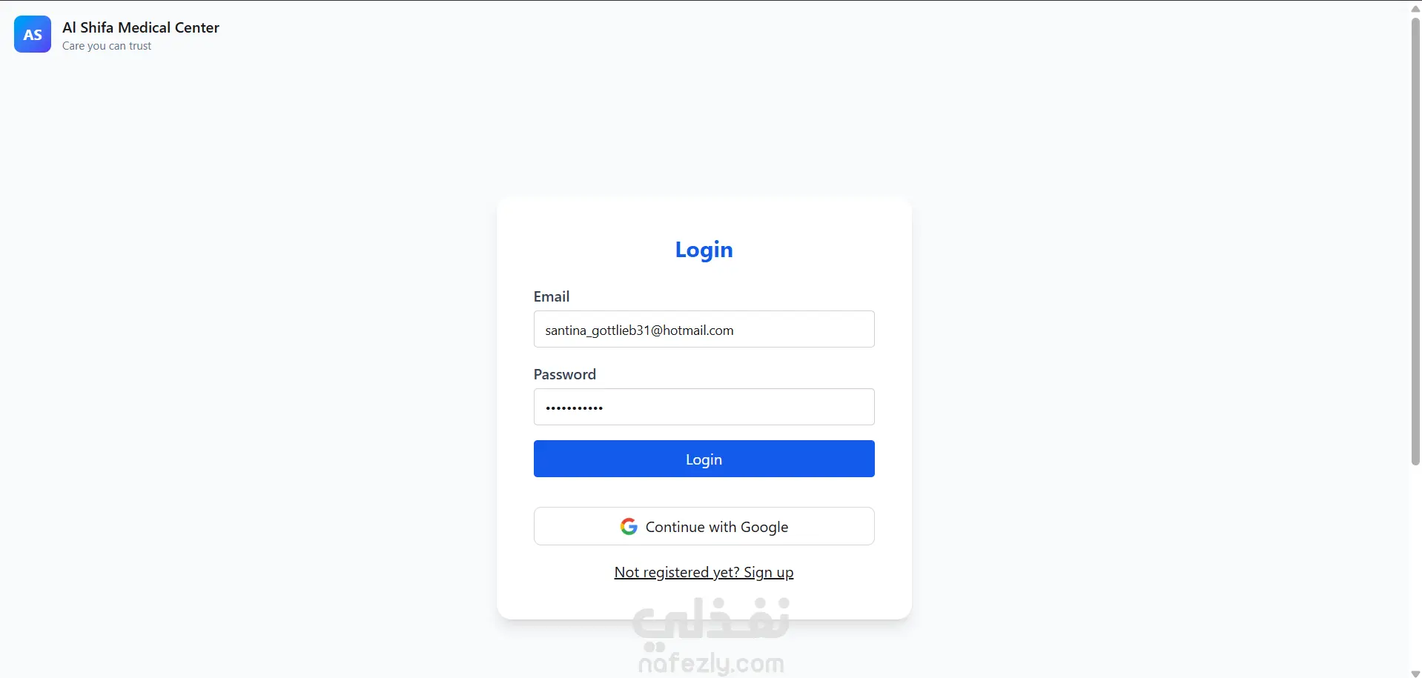The image size is (1422, 678).
Task: Click the scrollbar down arrow
Action: pyautogui.click(x=1415, y=673)
